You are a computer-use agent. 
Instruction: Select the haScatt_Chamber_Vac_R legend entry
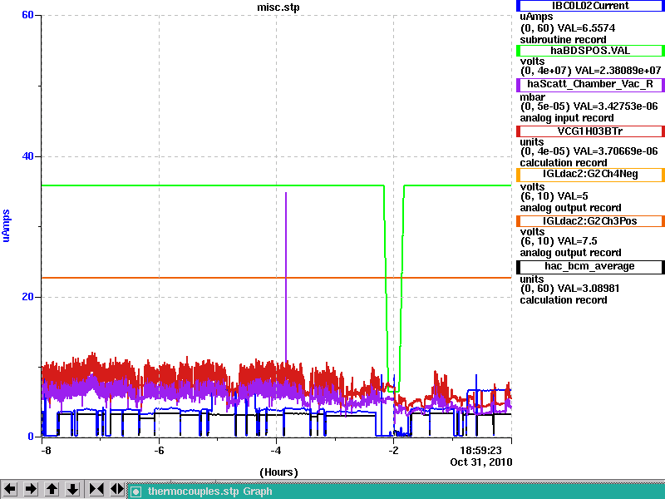[x=590, y=85]
